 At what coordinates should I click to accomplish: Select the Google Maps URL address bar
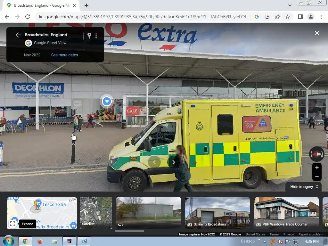pyautogui.click(x=147, y=17)
